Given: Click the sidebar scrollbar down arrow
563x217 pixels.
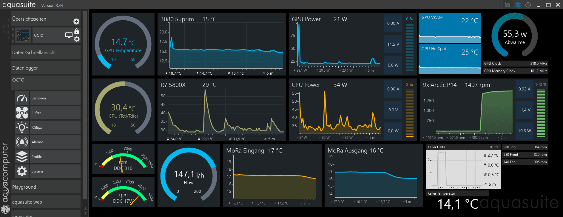Looking at the screenshot, I should pos(85,213).
